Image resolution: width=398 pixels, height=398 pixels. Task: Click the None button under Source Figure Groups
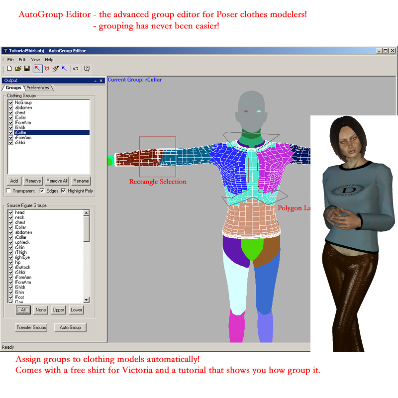[41, 310]
